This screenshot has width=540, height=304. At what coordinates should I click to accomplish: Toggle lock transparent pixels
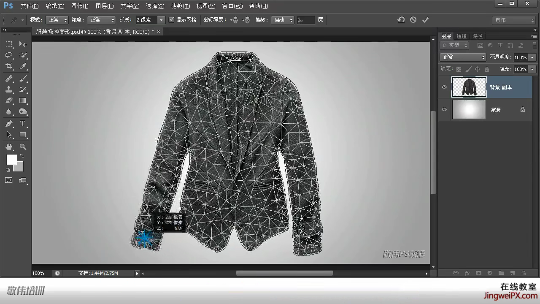coord(459,69)
